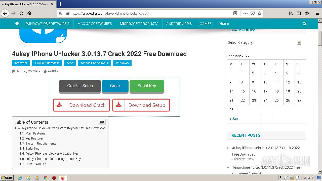Open Firefox hamburger menu
The height and width of the screenshot is (181, 322).
[x=317, y=13]
